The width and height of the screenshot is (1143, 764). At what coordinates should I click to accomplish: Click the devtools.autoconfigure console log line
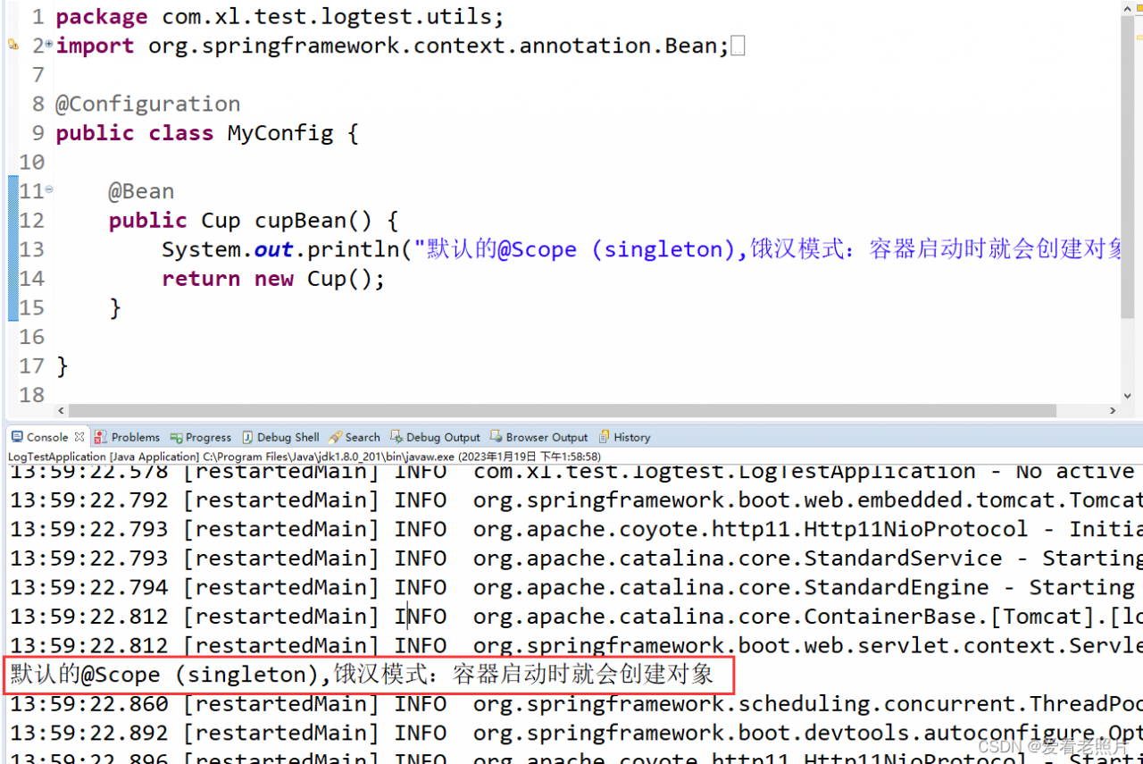pos(576,733)
